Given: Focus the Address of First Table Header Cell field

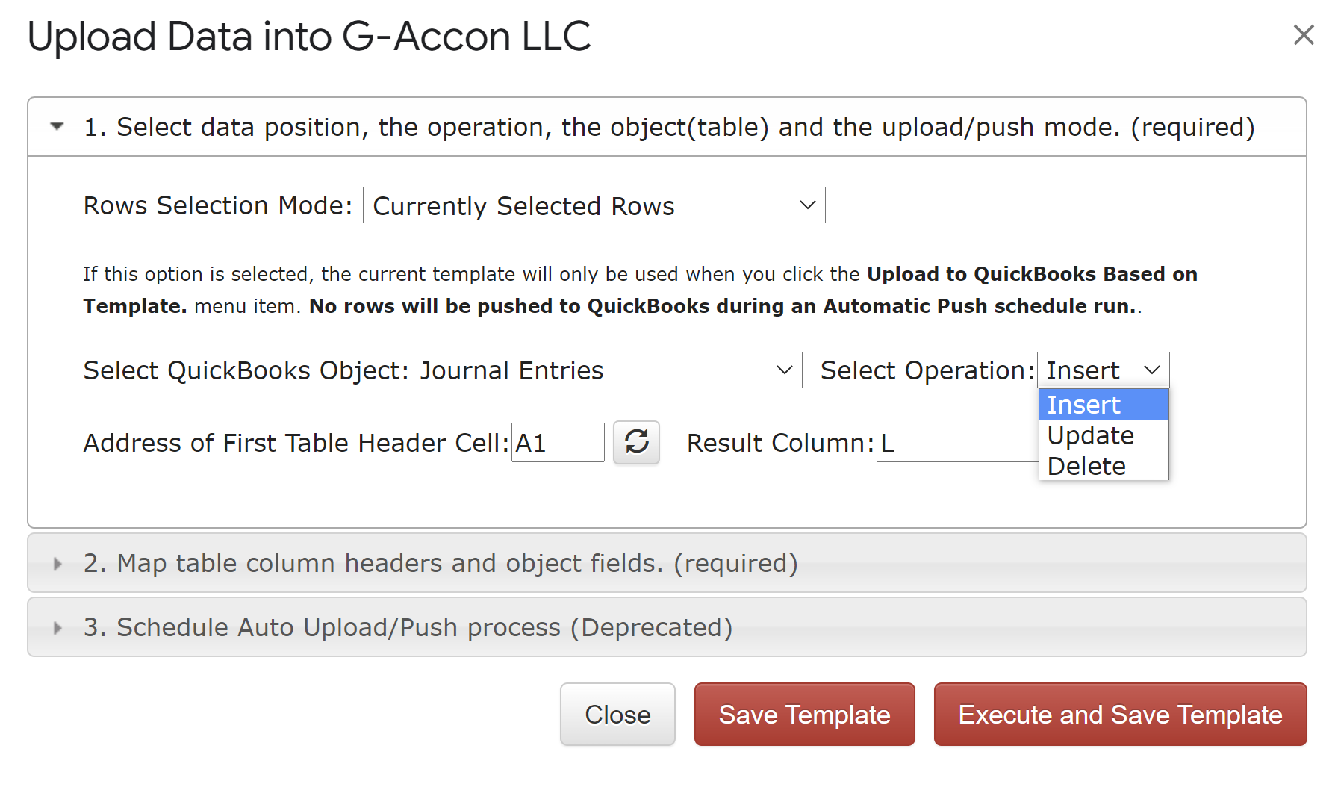Looking at the screenshot, I should pyautogui.click(x=558, y=443).
